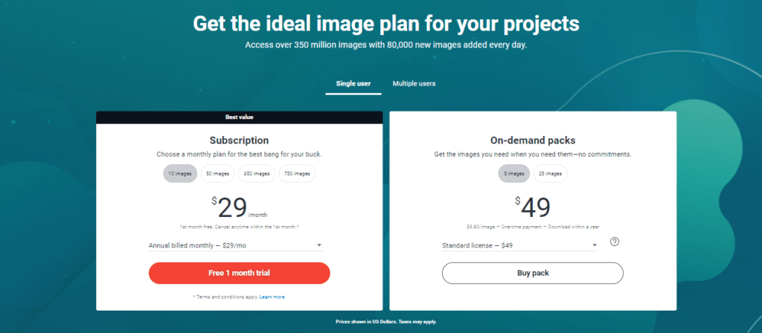This screenshot has height=333, width=762.
Task: Click the On-demand packs heading
Action: pyautogui.click(x=533, y=140)
